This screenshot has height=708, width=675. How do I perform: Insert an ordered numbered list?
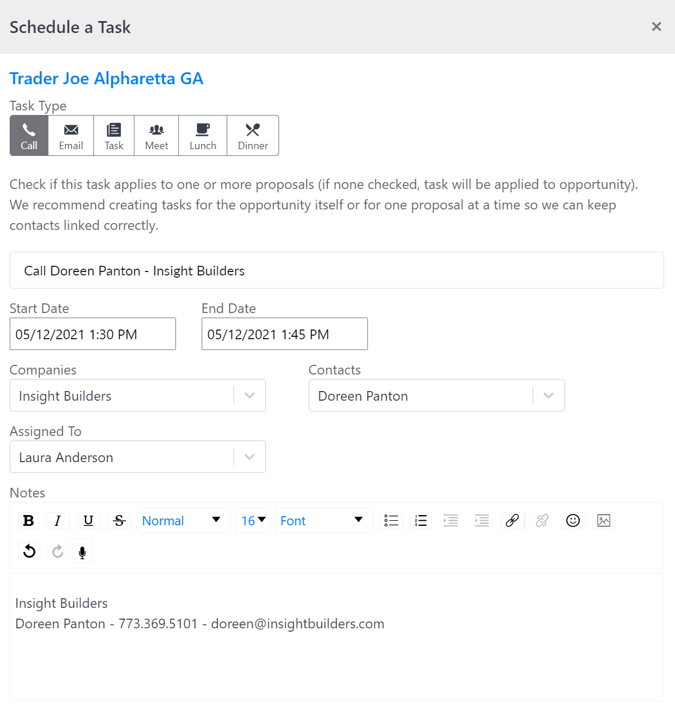pos(421,521)
